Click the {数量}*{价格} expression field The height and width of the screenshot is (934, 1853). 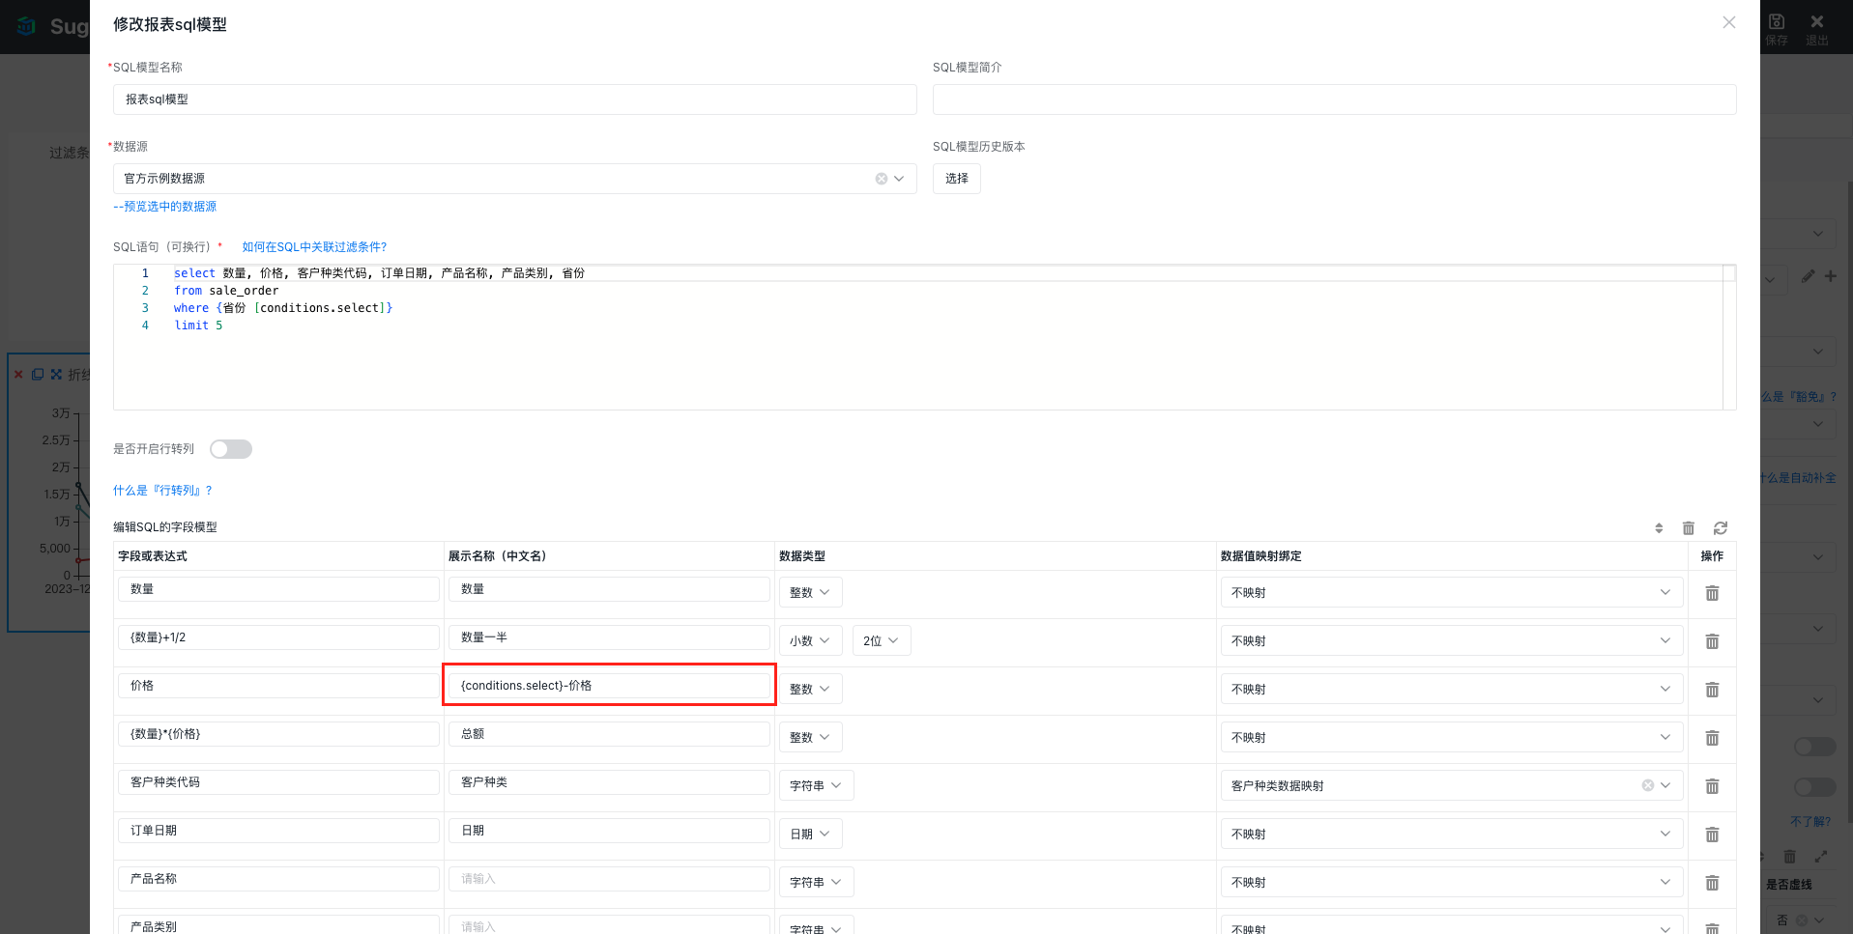click(278, 734)
